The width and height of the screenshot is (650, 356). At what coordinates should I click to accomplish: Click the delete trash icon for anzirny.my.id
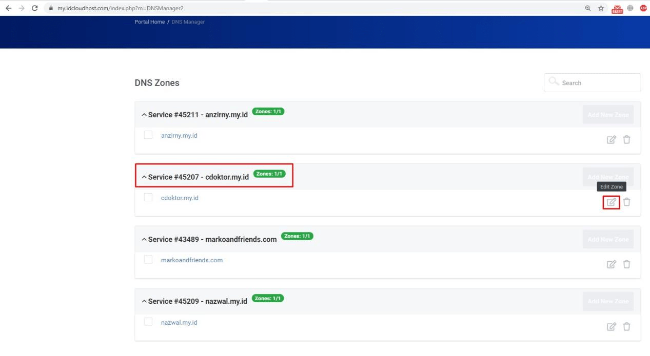point(626,139)
